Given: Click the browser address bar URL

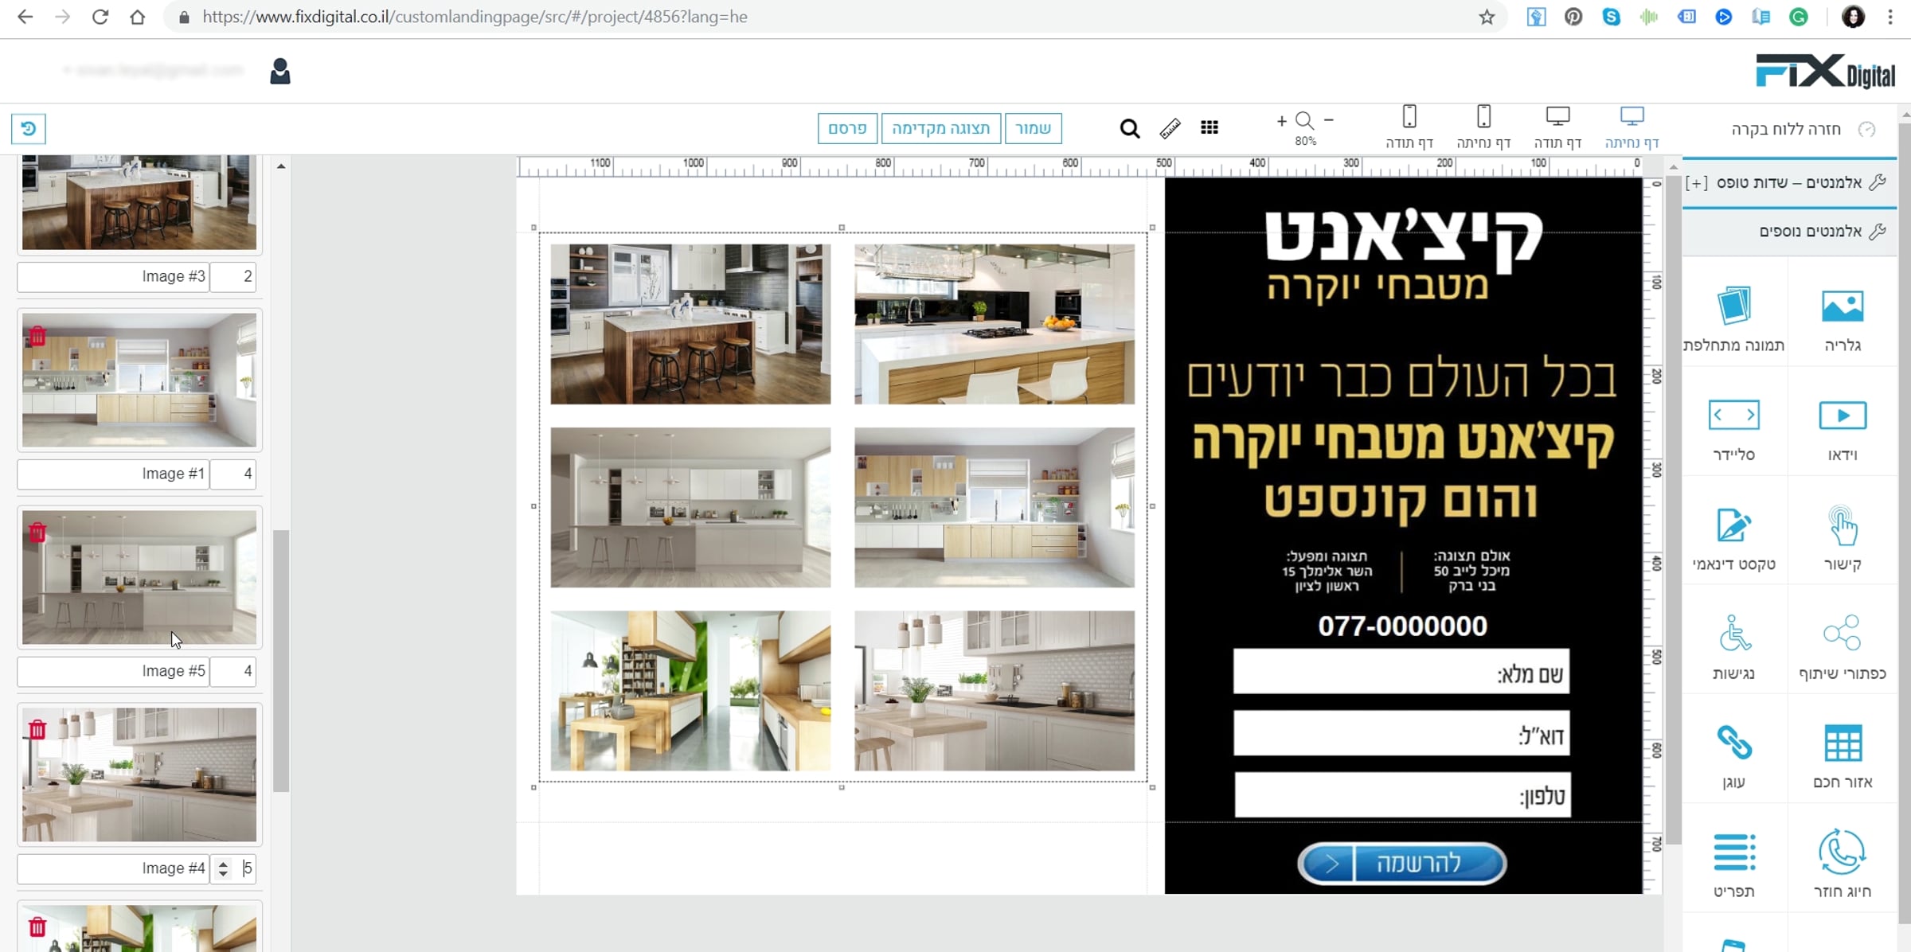Looking at the screenshot, I should pyautogui.click(x=475, y=17).
